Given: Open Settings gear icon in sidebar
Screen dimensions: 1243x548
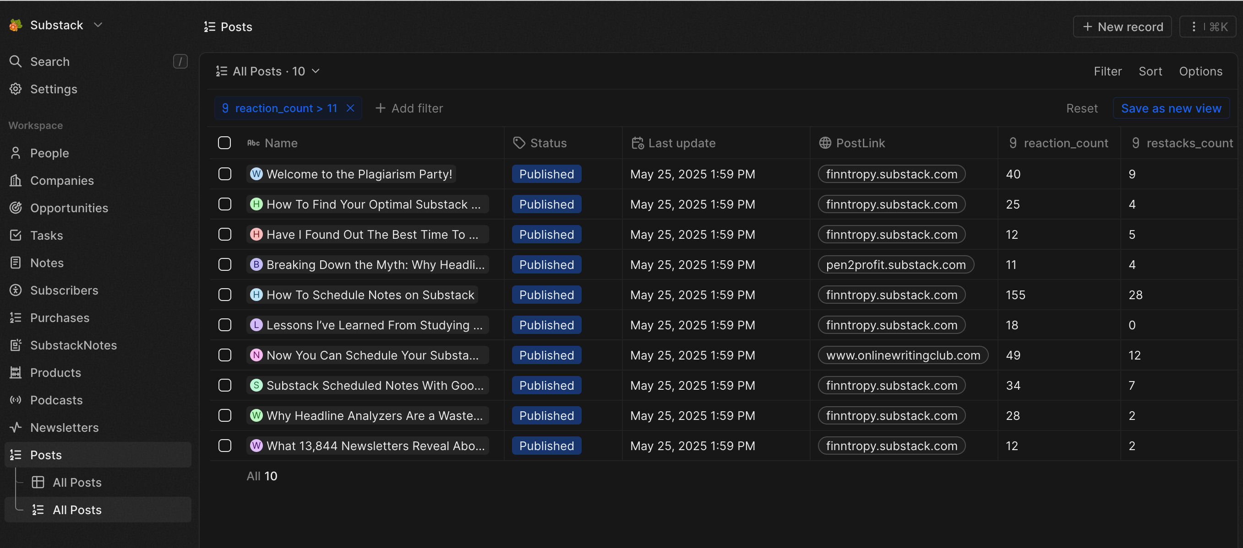Looking at the screenshot, I should tap(16, 89).
